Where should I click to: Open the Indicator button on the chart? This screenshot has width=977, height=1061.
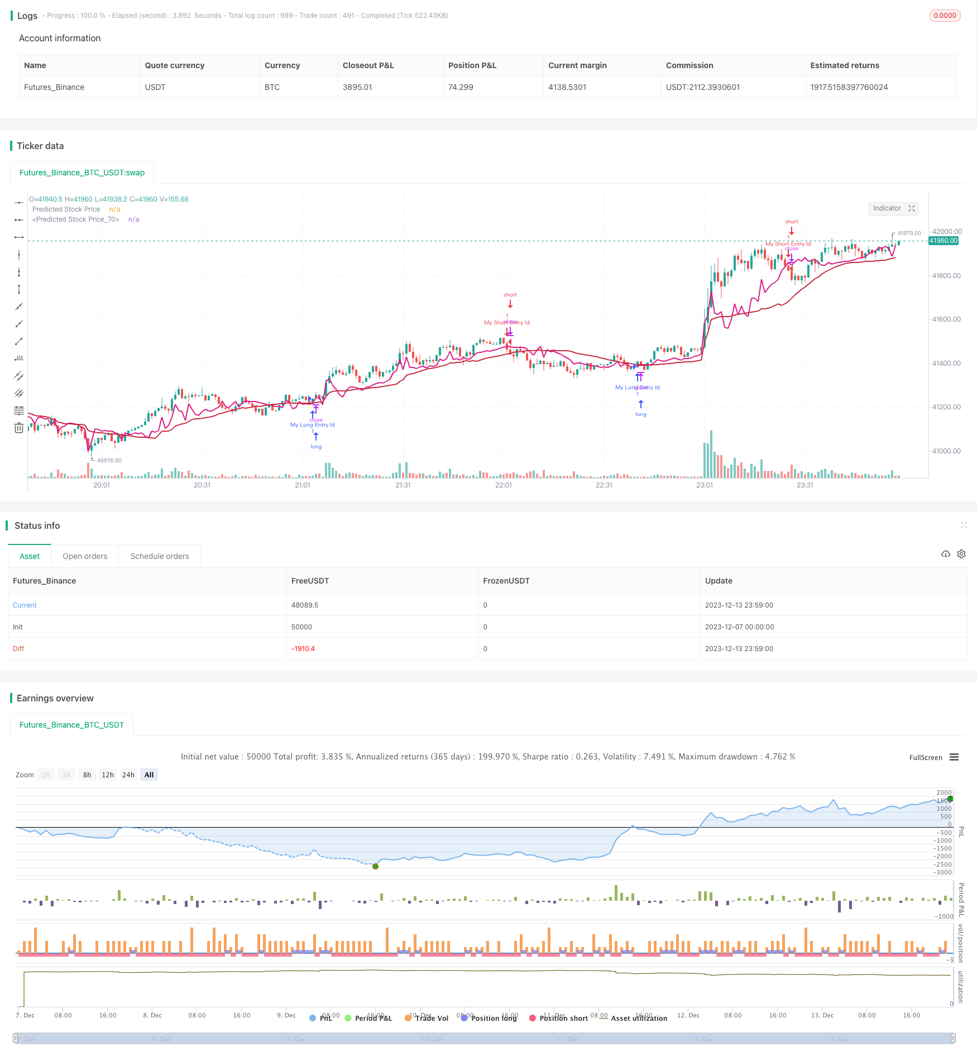point(887,208)
